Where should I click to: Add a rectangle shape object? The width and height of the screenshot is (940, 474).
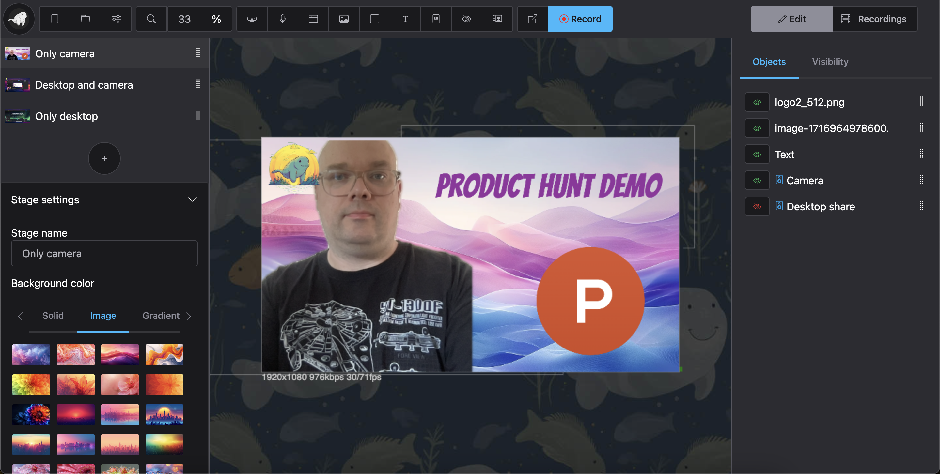[374, 19]
